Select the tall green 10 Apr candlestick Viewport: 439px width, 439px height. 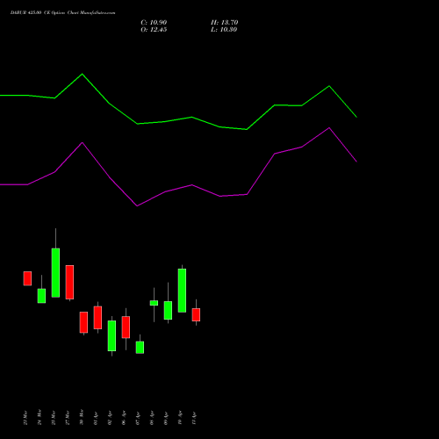click(x=182, y=291)
